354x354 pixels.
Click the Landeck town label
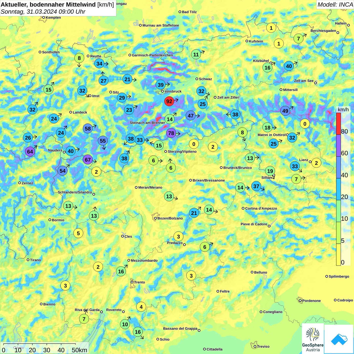click(80, 112)
